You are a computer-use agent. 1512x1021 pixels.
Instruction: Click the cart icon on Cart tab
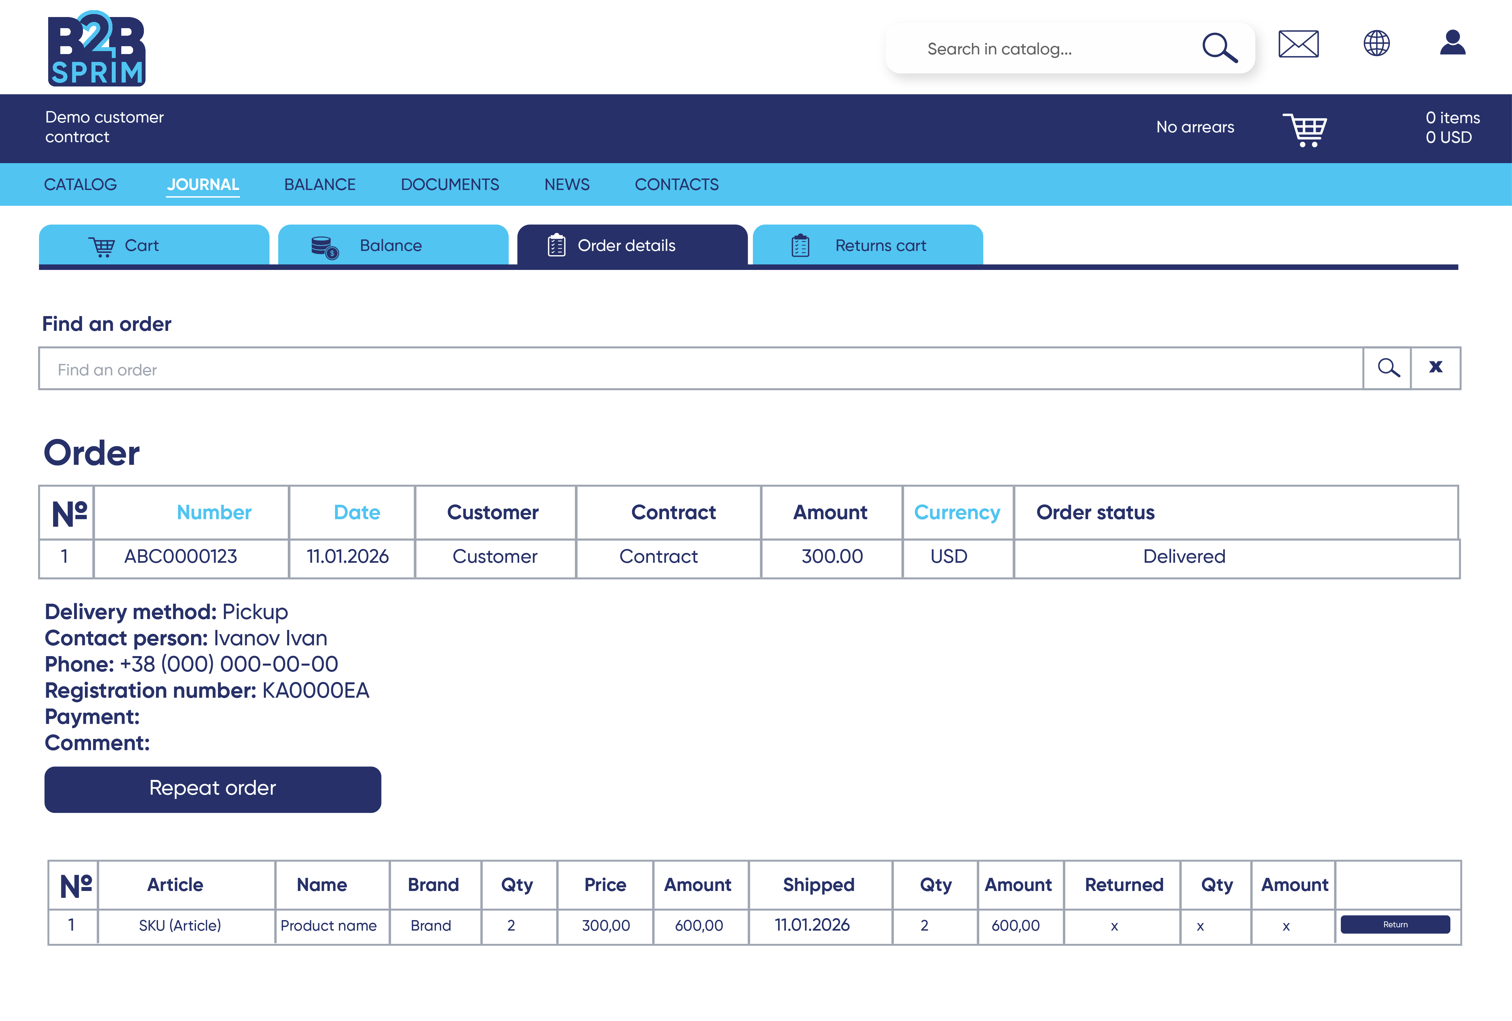tap(102, 246)
